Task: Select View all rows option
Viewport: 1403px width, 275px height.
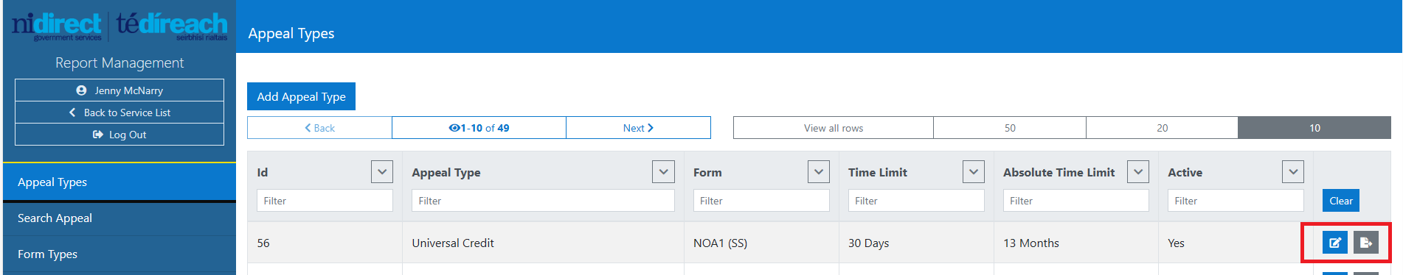Action: coord(834,128)
